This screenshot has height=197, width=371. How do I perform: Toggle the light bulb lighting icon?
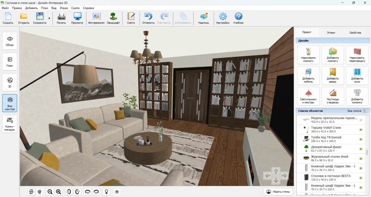click(x=106, y=192)
